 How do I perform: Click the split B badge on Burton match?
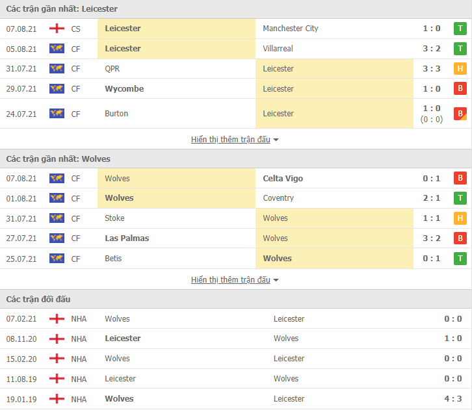pos(460,114)
